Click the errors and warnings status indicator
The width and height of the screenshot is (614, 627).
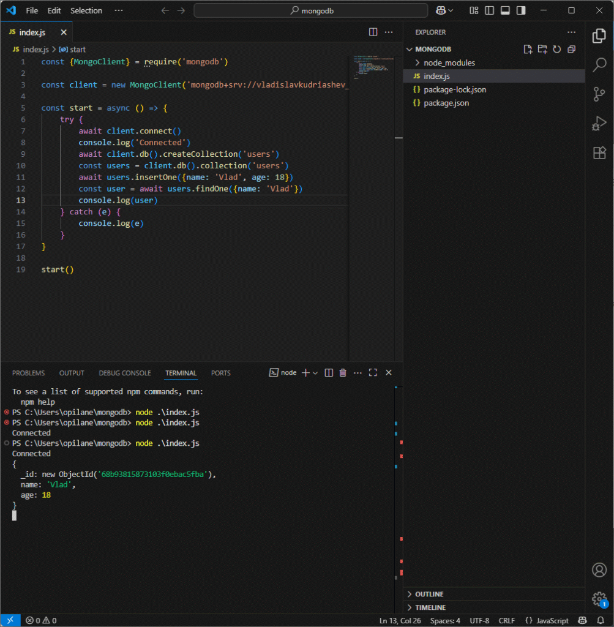click(41, 620)
